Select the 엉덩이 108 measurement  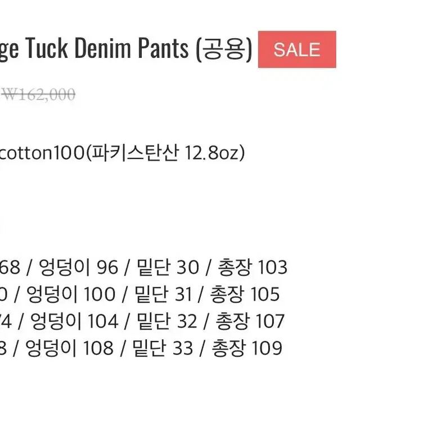pos(69,348)
